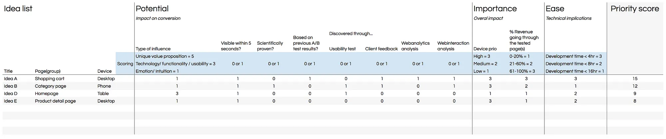Click the "Priority score" column heading

coord(635,9)
